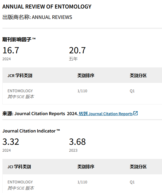Viewport: 162px width, 193px height.
Task: Click the 1/110 rank in JCR table
Action: click(82, 91)
